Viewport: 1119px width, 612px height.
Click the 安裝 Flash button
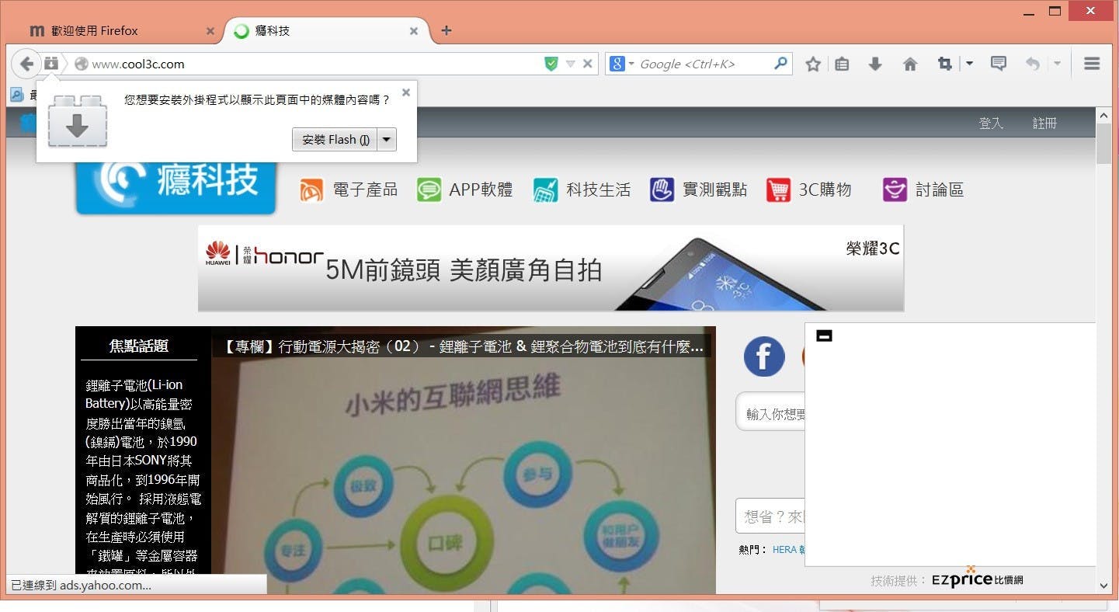[x=335, y=140]
